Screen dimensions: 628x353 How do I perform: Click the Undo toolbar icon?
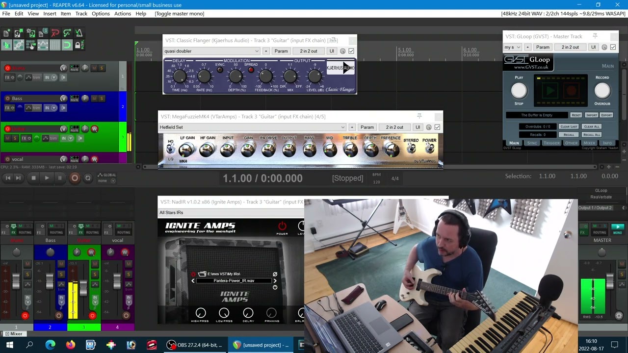point(55,33)
